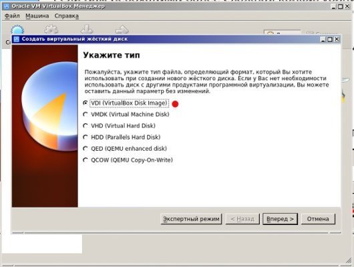Click the main window VirtualBox title icon

(x=7, y=6)
